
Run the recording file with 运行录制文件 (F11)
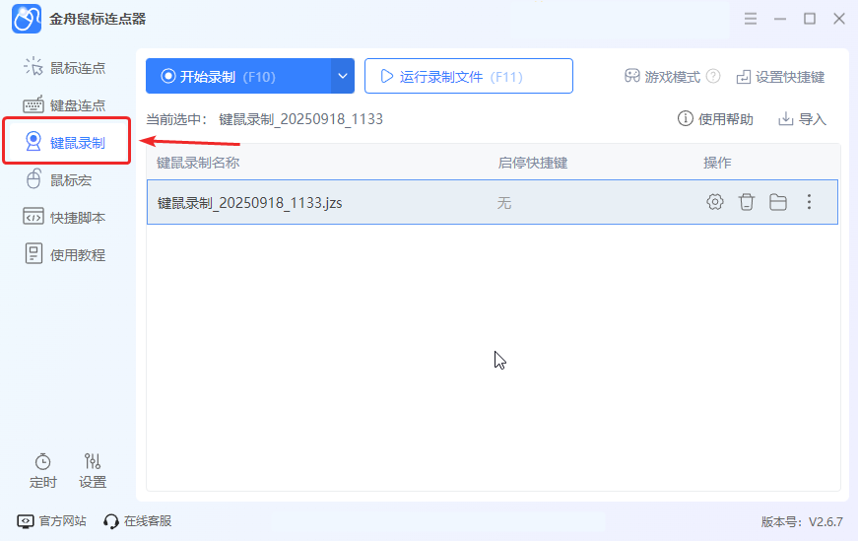(x=468, y=76)
